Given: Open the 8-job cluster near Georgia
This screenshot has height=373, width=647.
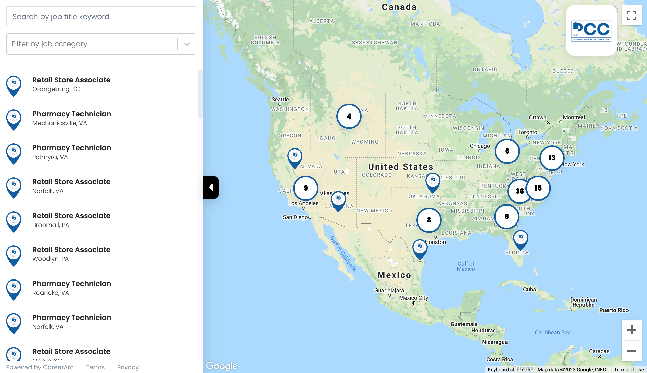Looking at the screenshot, I should 507,216.
